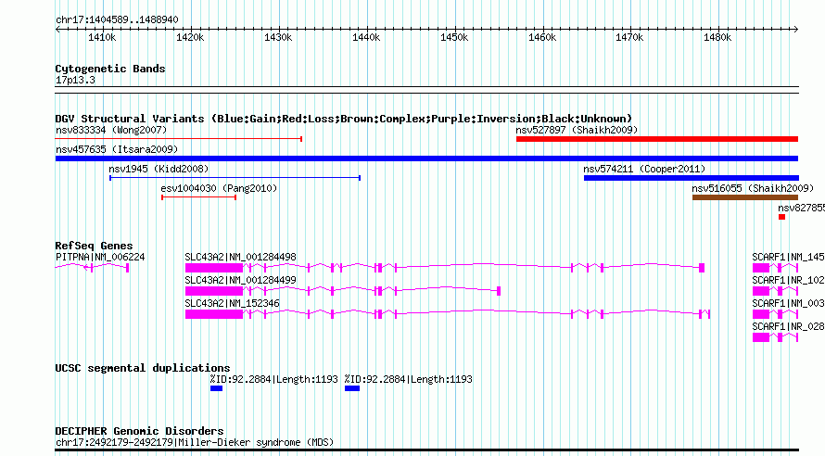Click the first %ID:92.2884 Length:1193 label

point(273,379)
